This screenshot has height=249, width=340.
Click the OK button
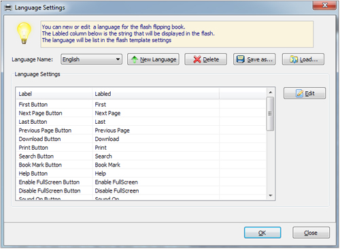click(x=262, y=233)
